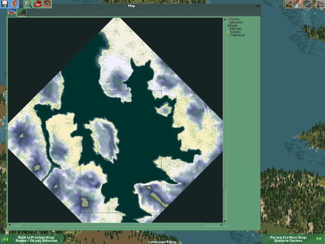Open the view options eye icon
This screenshot has width=325, height=244.
click(47, 4)
